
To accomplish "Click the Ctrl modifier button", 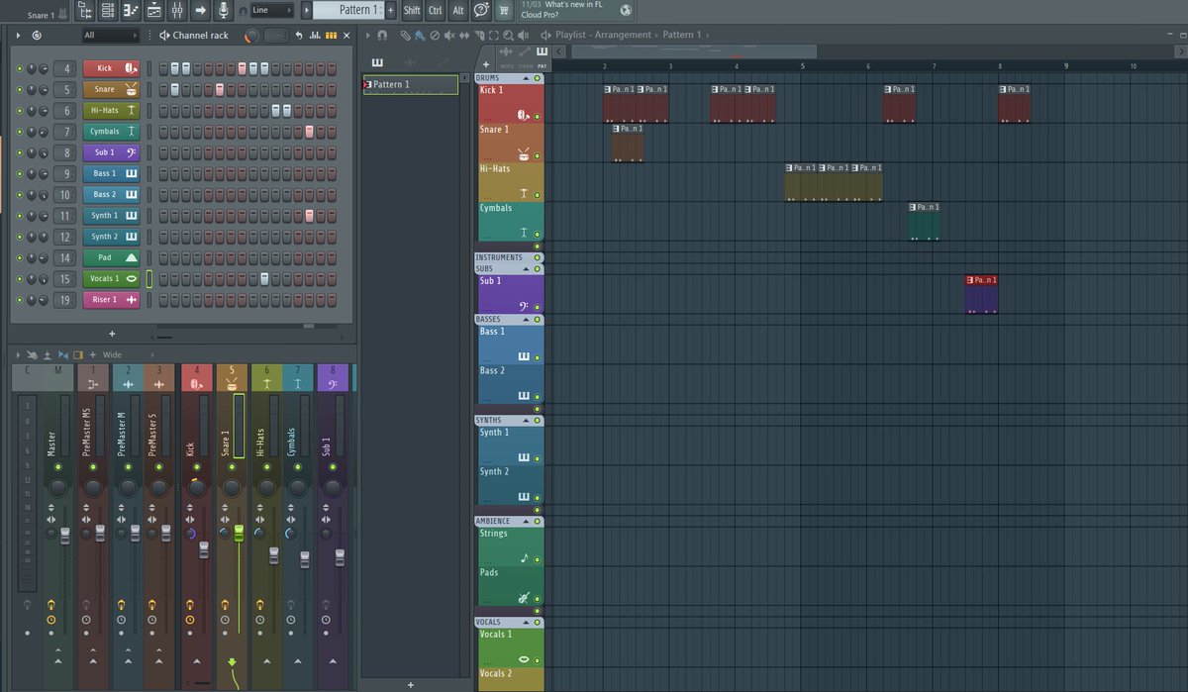I will point(435,10).
